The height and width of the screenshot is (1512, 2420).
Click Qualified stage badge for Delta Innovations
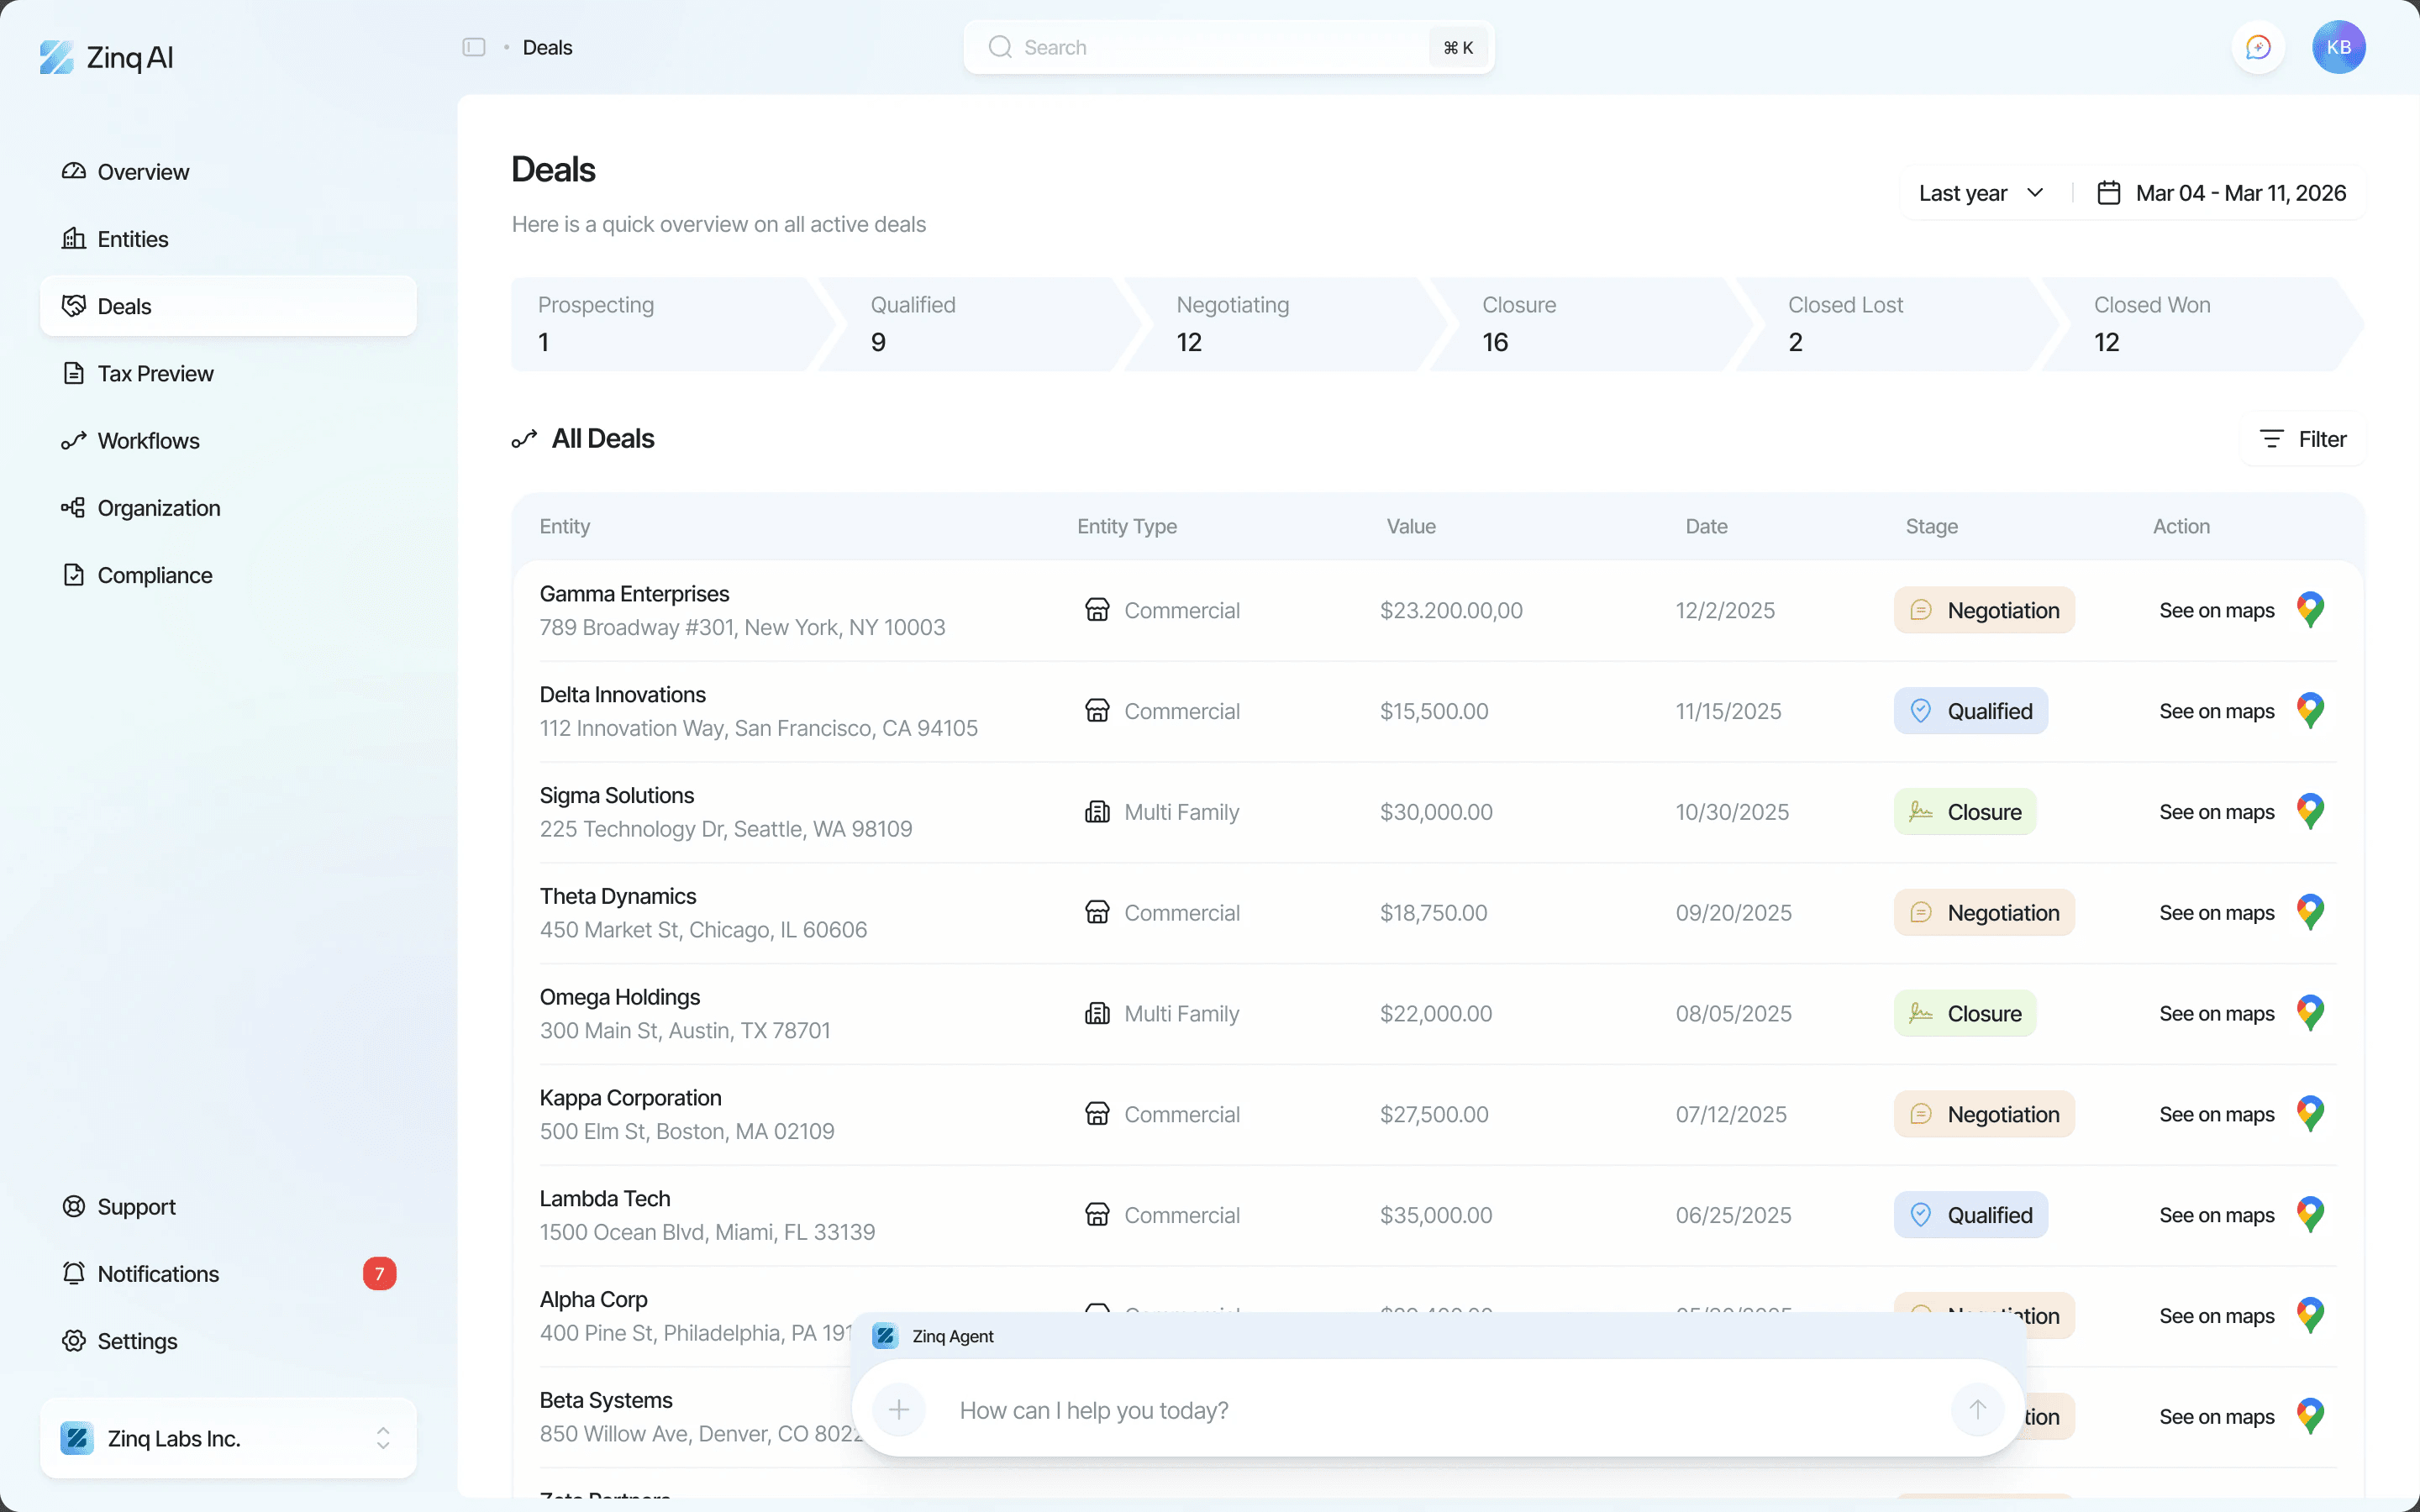click(x=1970, y=711)
